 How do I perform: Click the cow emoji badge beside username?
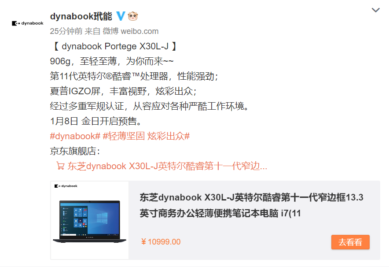[133, 16]
